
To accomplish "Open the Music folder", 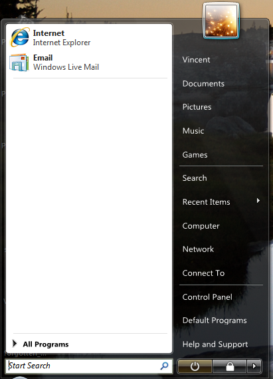I will click(x=193, y=131).
